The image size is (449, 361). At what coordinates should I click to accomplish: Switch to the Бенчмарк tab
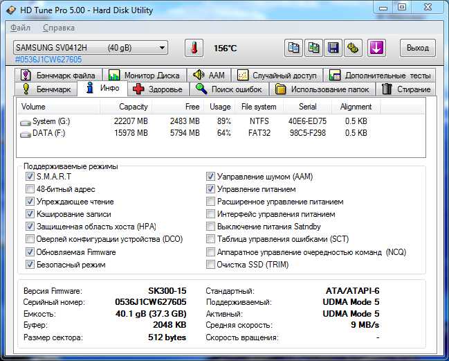click(46, 89)
